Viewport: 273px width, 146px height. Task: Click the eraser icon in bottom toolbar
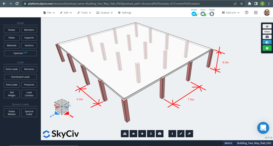pos(189,134)
